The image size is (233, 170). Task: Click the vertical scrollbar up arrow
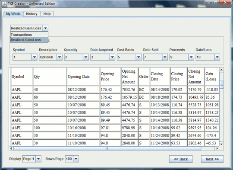click(221, 70)
